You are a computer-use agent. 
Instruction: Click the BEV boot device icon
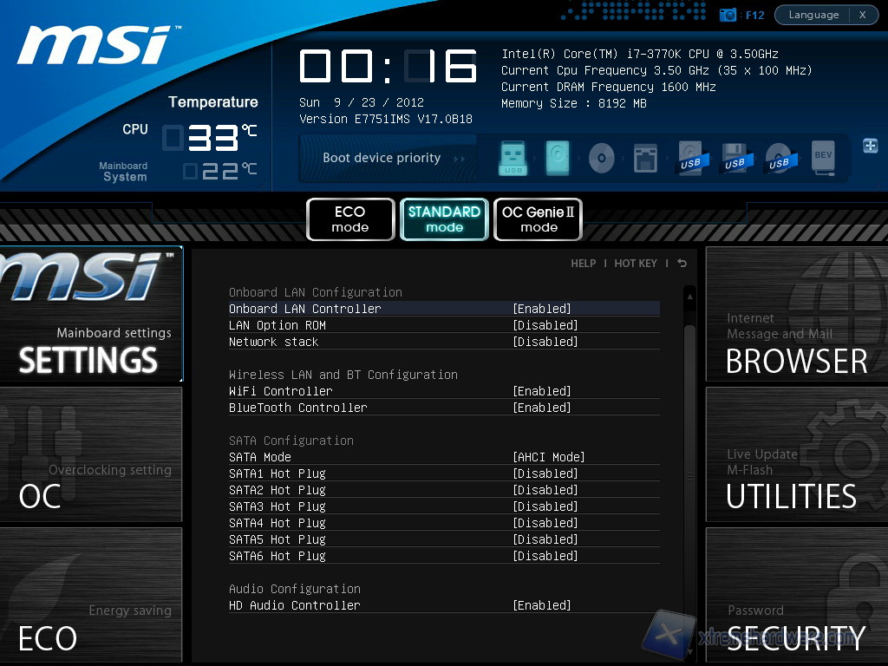[823, 159]
